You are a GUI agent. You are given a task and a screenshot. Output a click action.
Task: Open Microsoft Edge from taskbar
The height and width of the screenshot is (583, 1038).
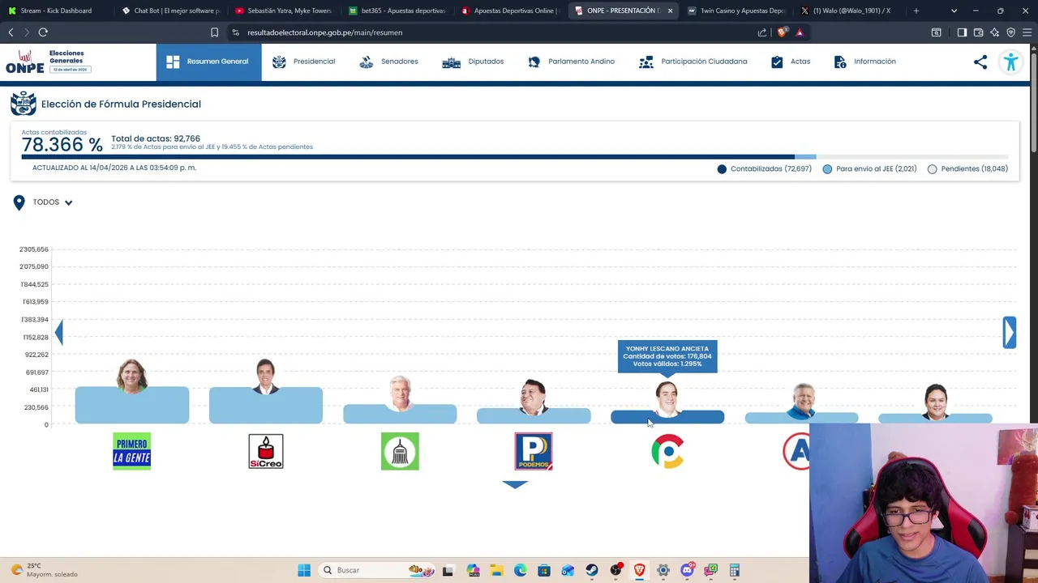(x=520, y=570)
